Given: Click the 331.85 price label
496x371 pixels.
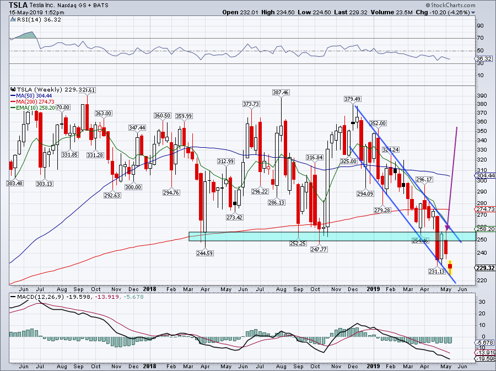Looking at the screenshot, I should click(69, 155).
